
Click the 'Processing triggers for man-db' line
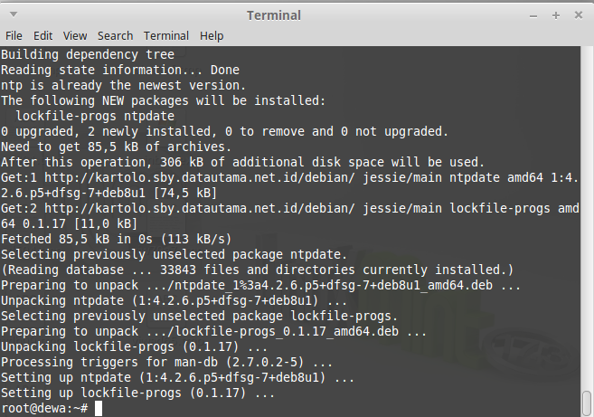166,362
